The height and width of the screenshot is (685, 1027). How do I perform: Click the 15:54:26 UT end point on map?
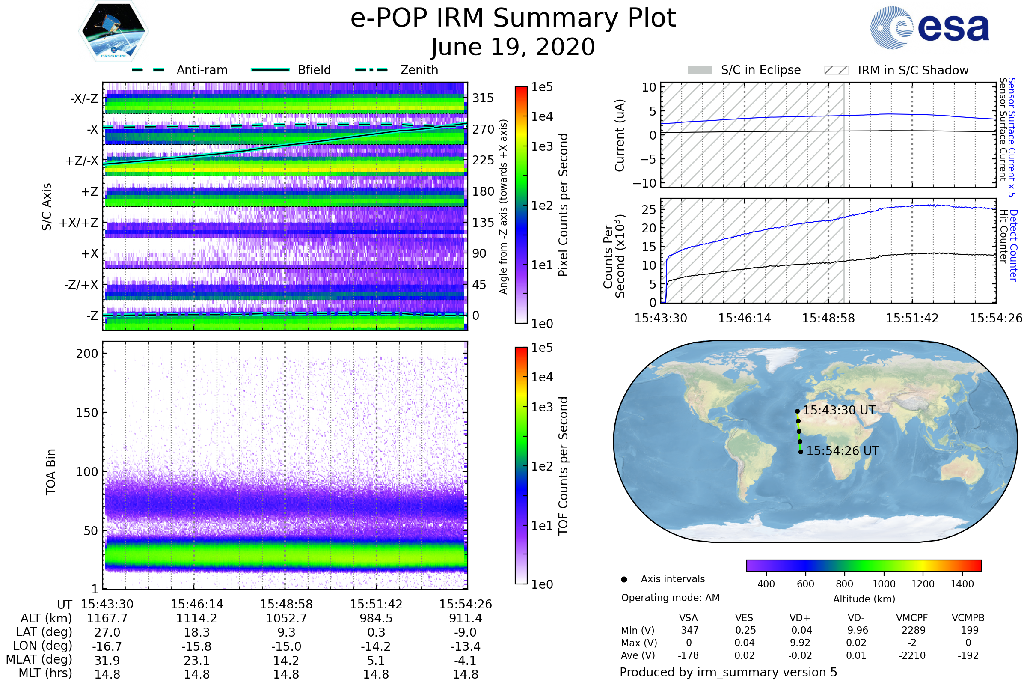pyautogui.click(x=800, y=452)
